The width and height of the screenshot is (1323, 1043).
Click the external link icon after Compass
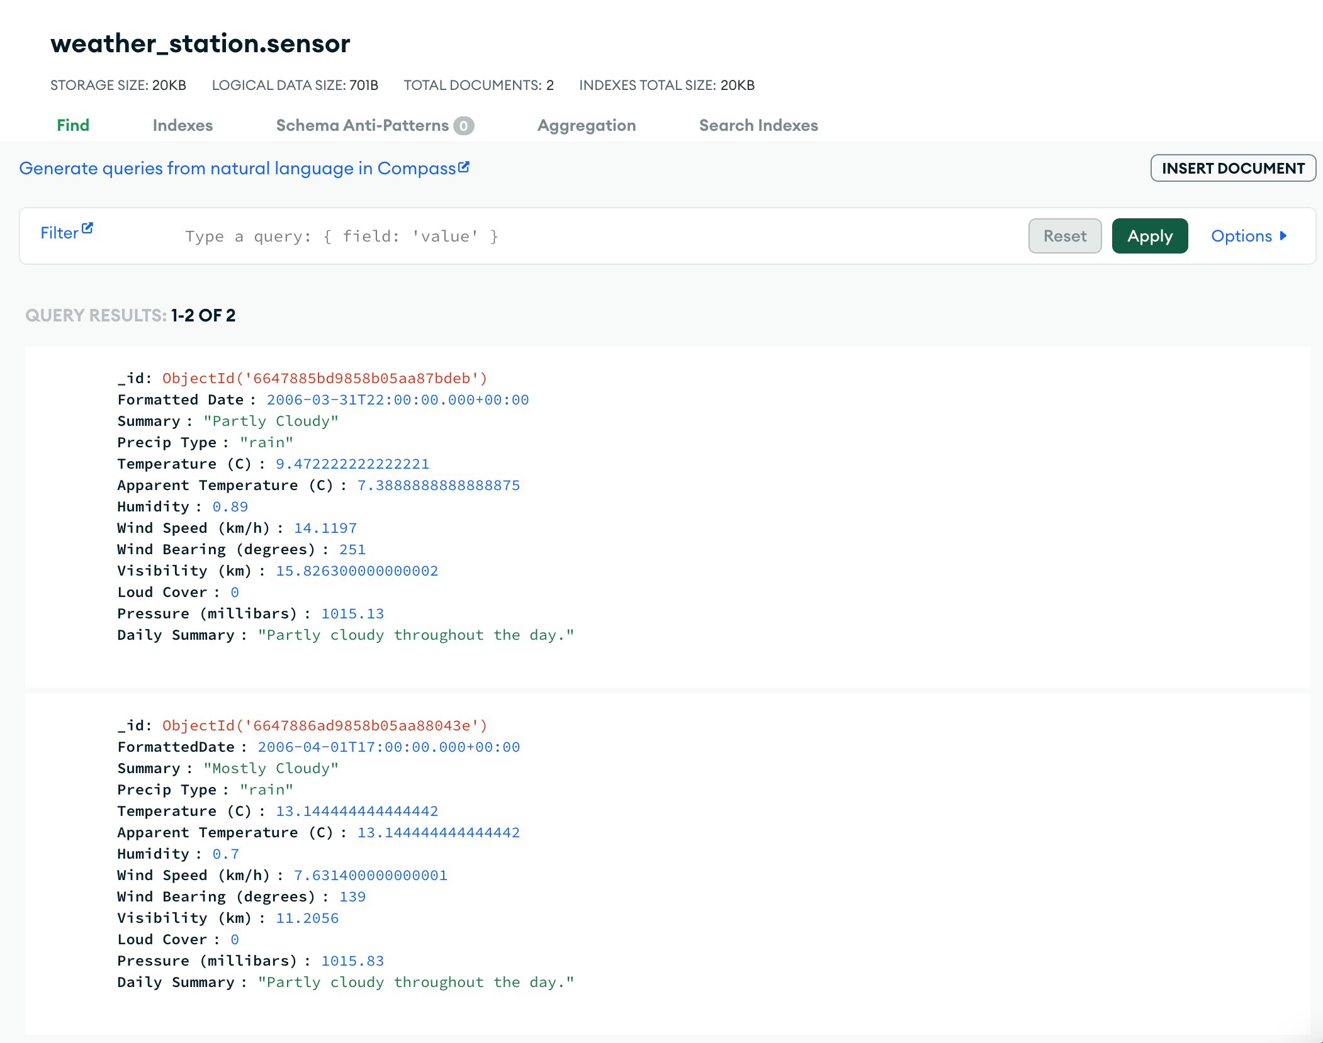[x=464, y=167]
